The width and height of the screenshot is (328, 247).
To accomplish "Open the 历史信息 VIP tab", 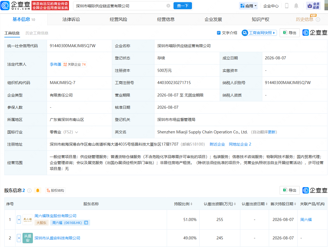I will point(304,19).
